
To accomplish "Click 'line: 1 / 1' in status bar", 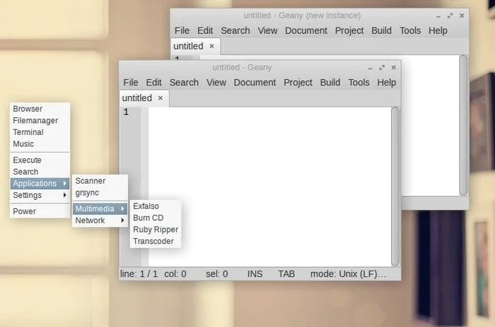I will (x=139, y=274).
